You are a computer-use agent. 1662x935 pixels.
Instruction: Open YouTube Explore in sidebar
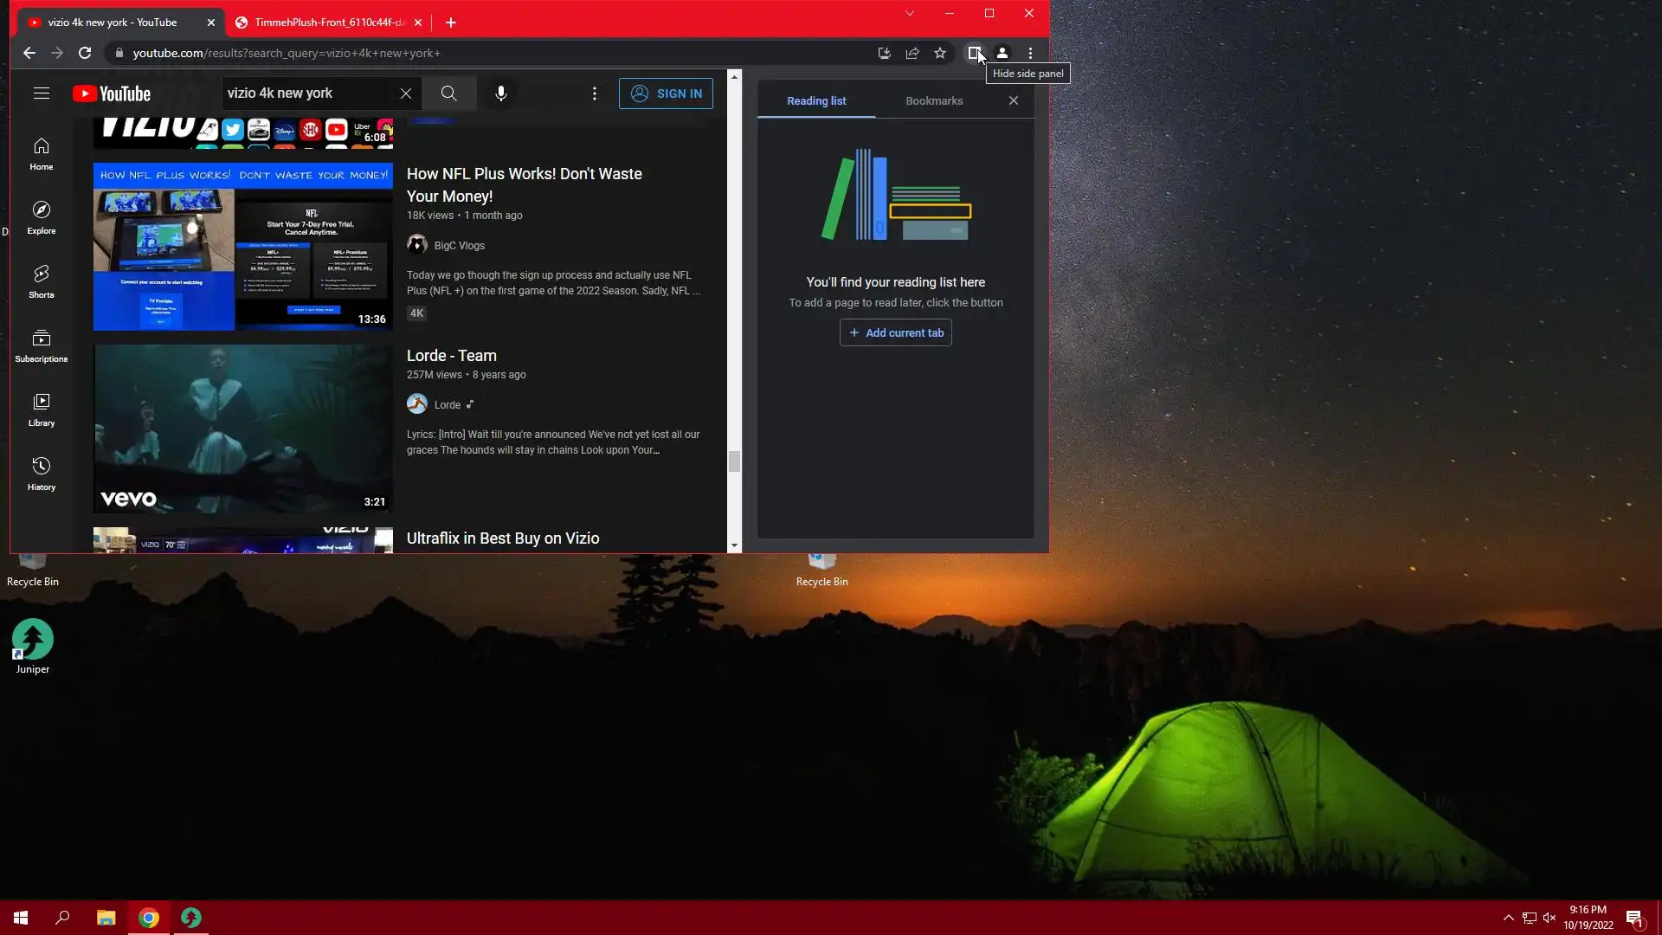coord(41,217)
